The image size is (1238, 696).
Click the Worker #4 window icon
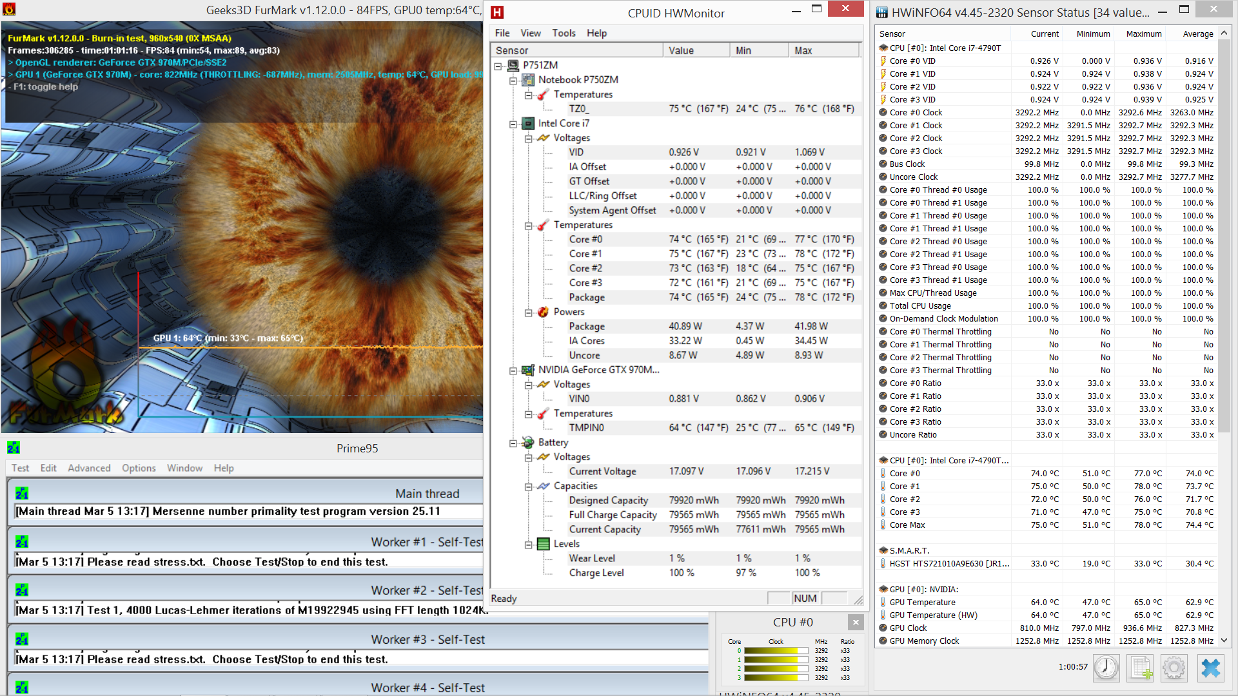click(22, 688)
